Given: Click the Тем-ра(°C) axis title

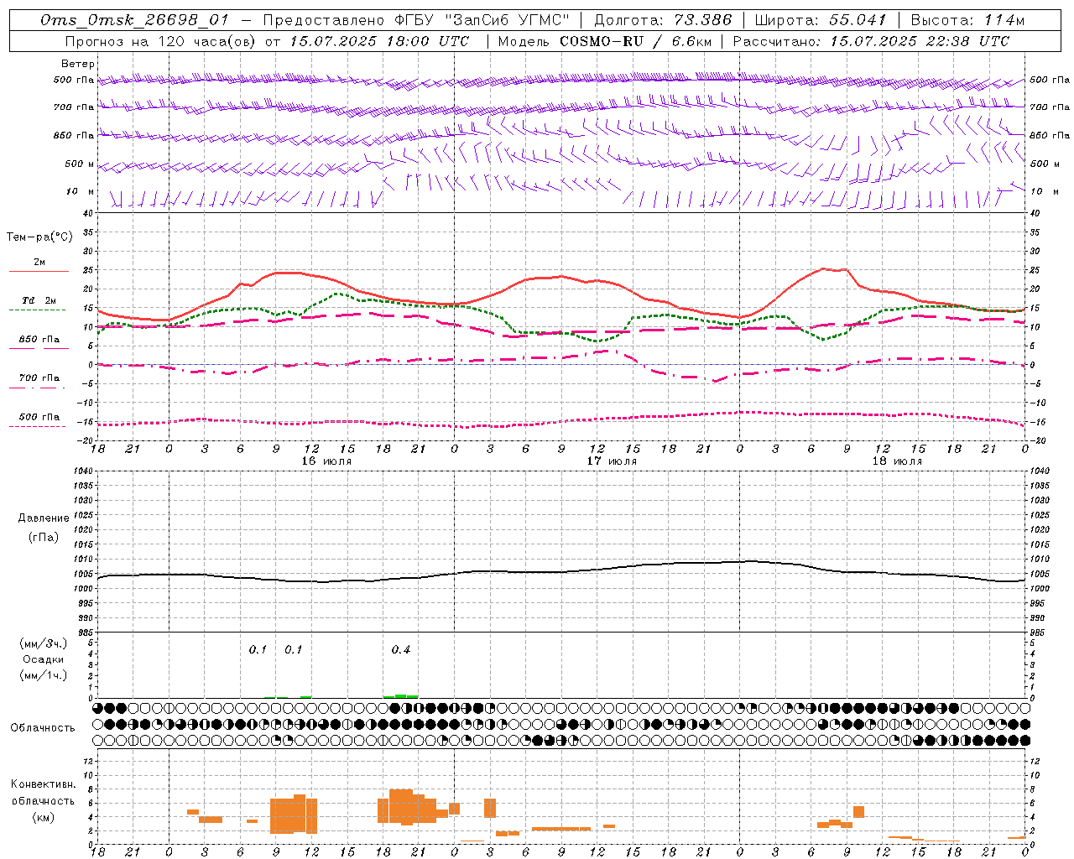Looking at the screenshot, I should tap(39, 237).
